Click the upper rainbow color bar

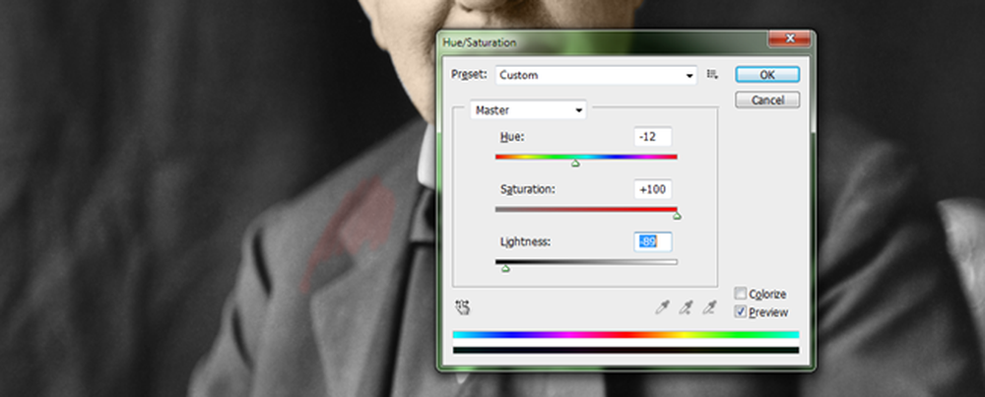[x=625, y=335]
